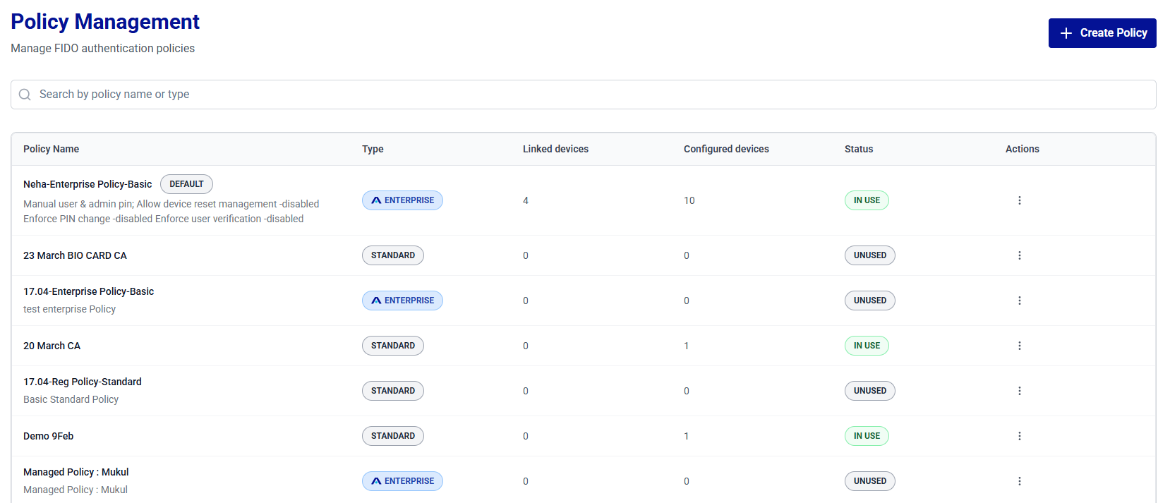Click linked devices value 4 for Neha-Enterprise
The width and height of the screenshot is (1170, 503).
(526, 200)
